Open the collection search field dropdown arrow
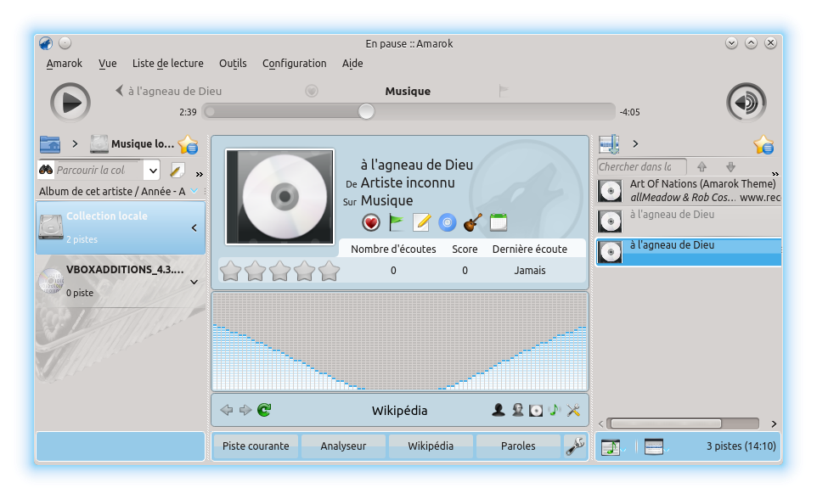Image resolution: width=817 pixels, height=499 pixels. 153,171
